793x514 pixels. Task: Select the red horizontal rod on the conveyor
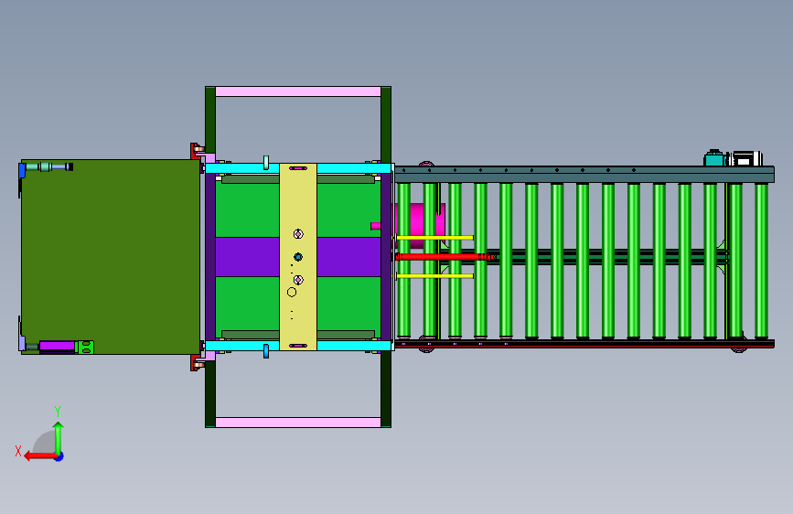pyautogui.click(x=444, y=257)
